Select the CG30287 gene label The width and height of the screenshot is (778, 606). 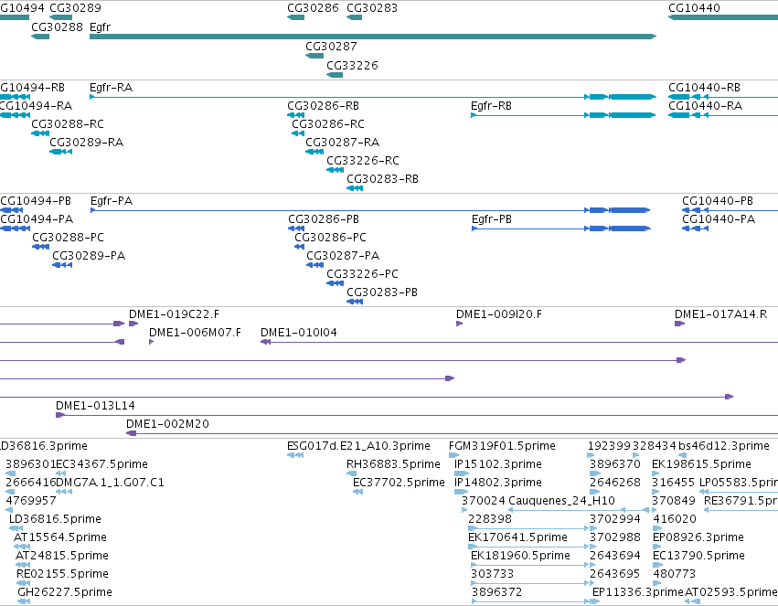pyautogui.click(x=331, y=47)
